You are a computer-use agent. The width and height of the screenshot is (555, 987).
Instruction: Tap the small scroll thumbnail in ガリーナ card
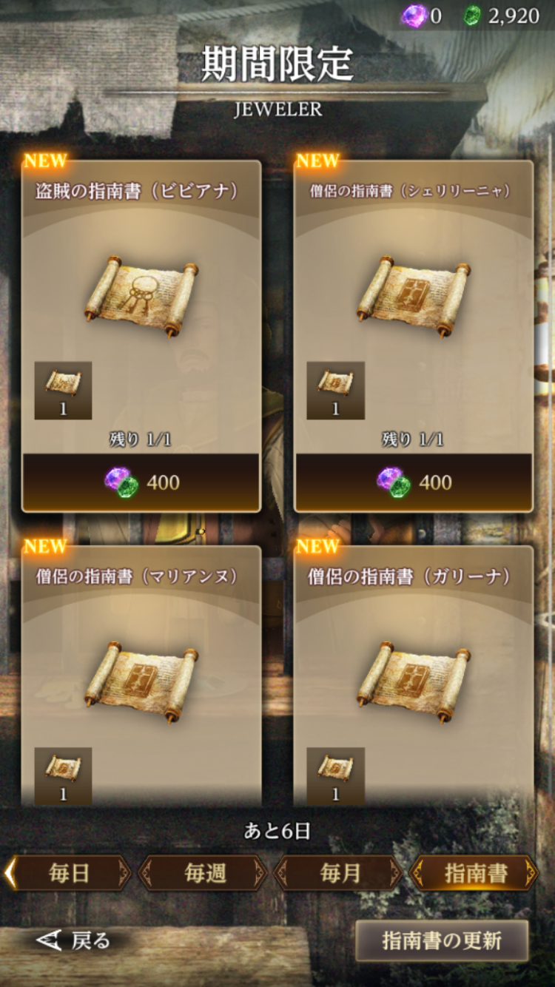tap(335, 775)
